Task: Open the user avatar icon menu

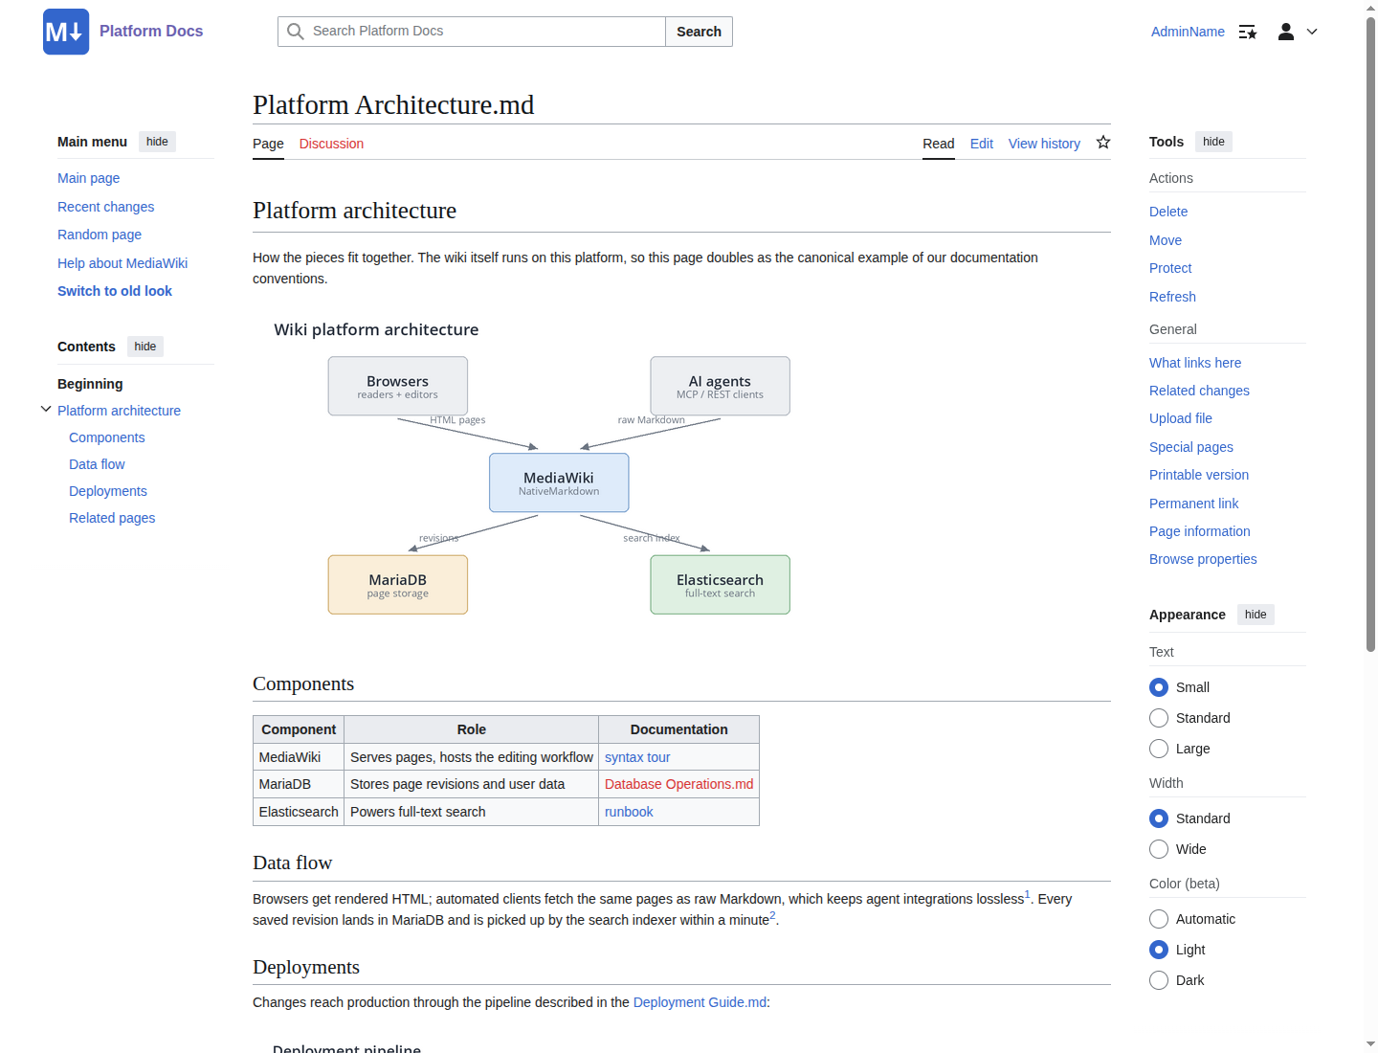Action: pyautogui.click(x=1286, y=32)
